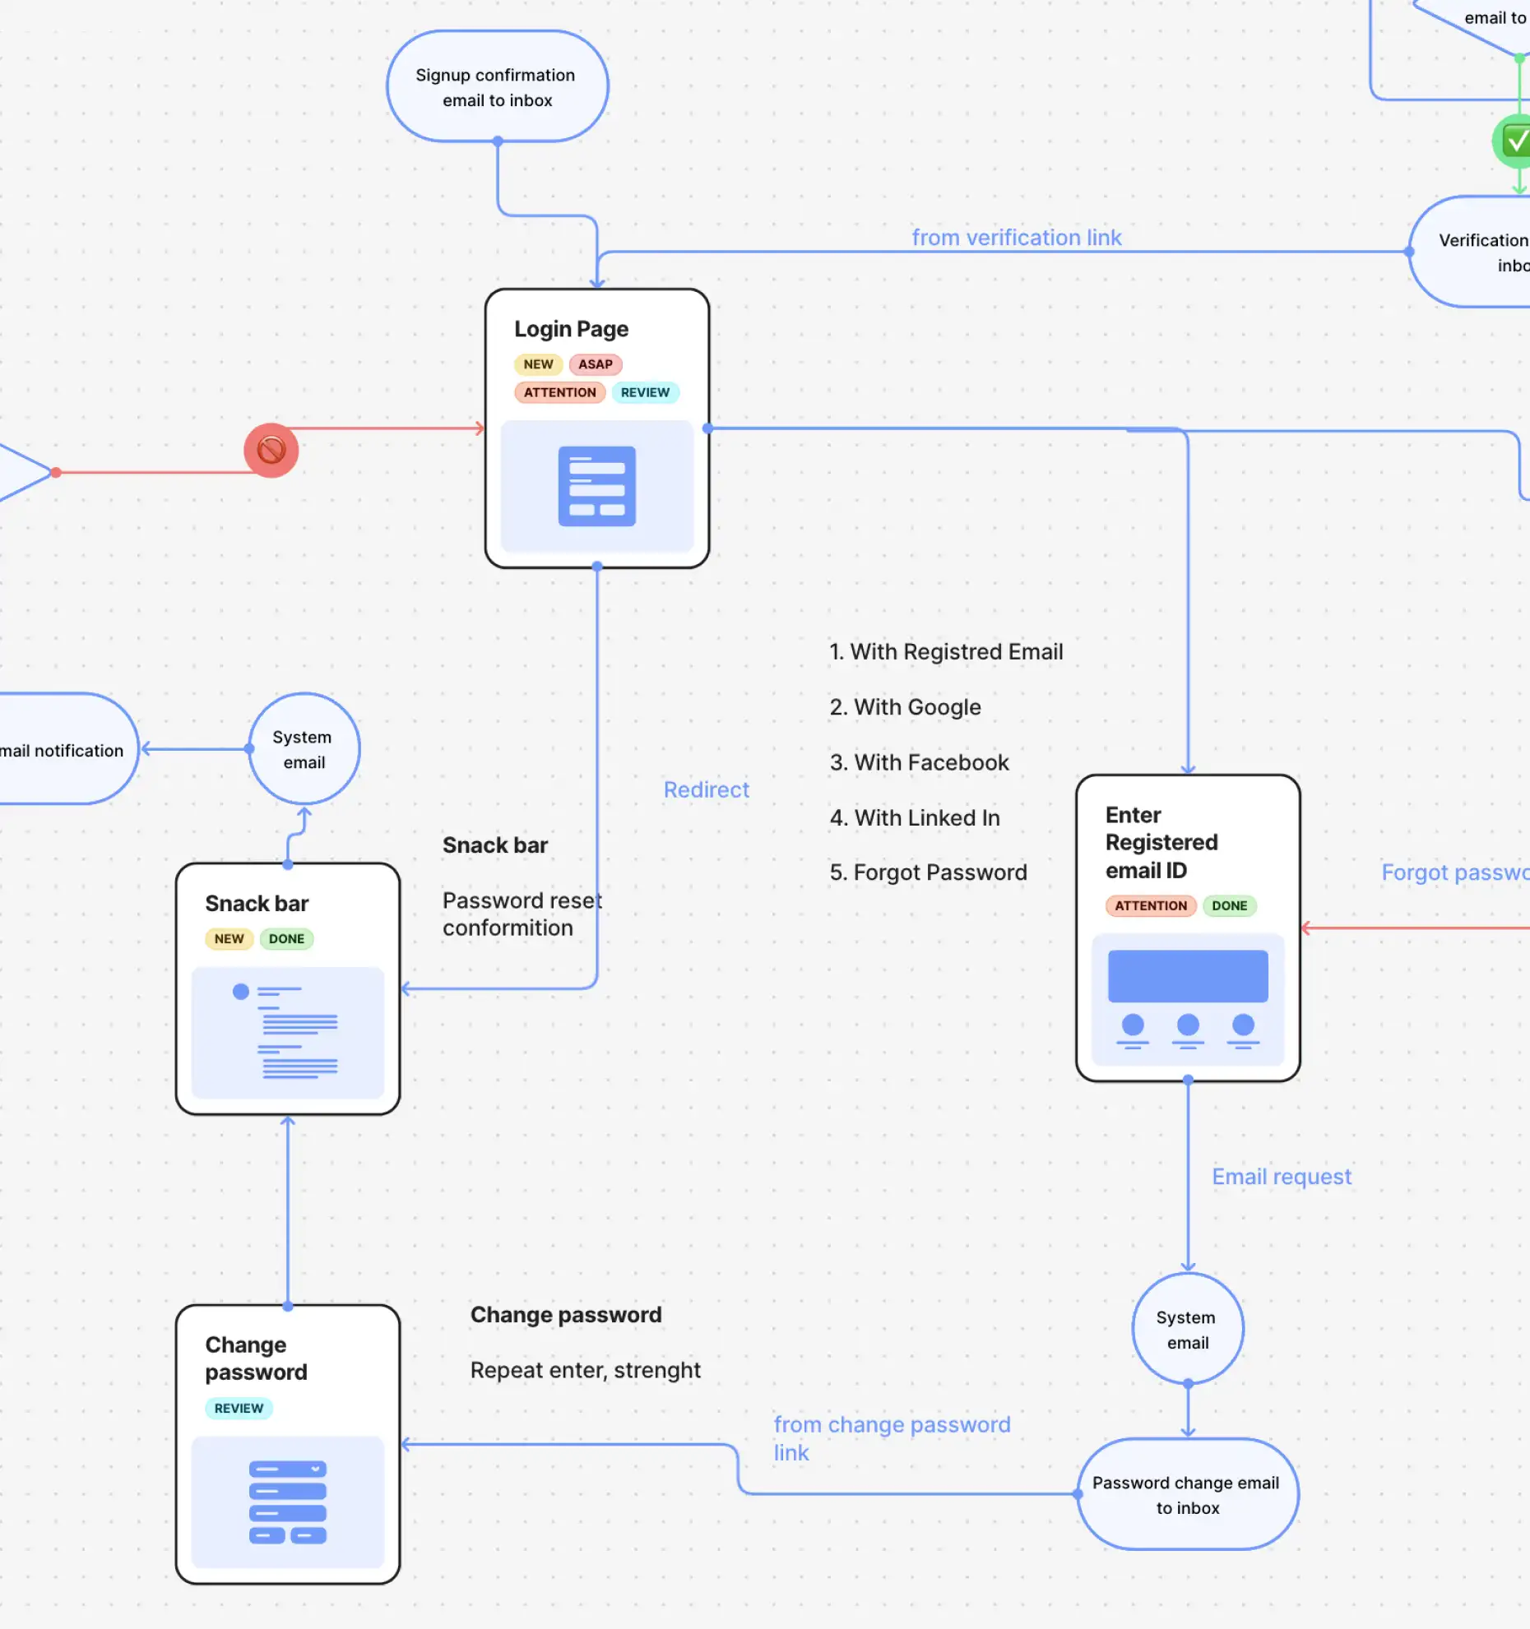This screenshot has height=1629, width=1530.
Task: Click the 'Redirect' connector label
Action: click(x=706, y=789)
